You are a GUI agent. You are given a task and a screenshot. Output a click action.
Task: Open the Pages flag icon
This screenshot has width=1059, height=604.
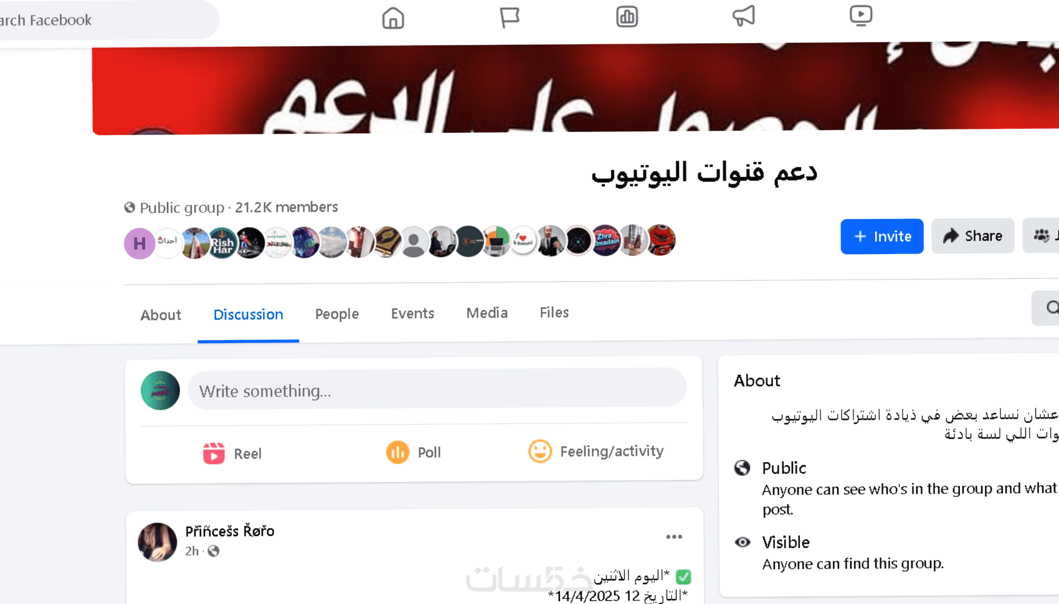510,17
